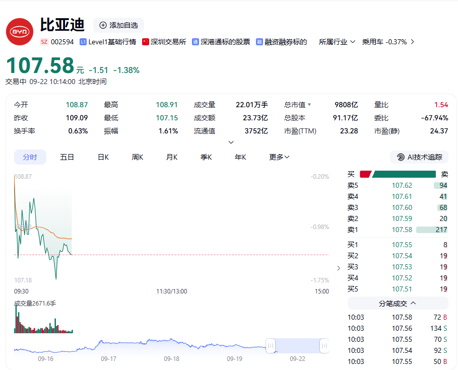Click the plus icon in 添加自选
The image size is (458, 370).
tap(103, 25)
